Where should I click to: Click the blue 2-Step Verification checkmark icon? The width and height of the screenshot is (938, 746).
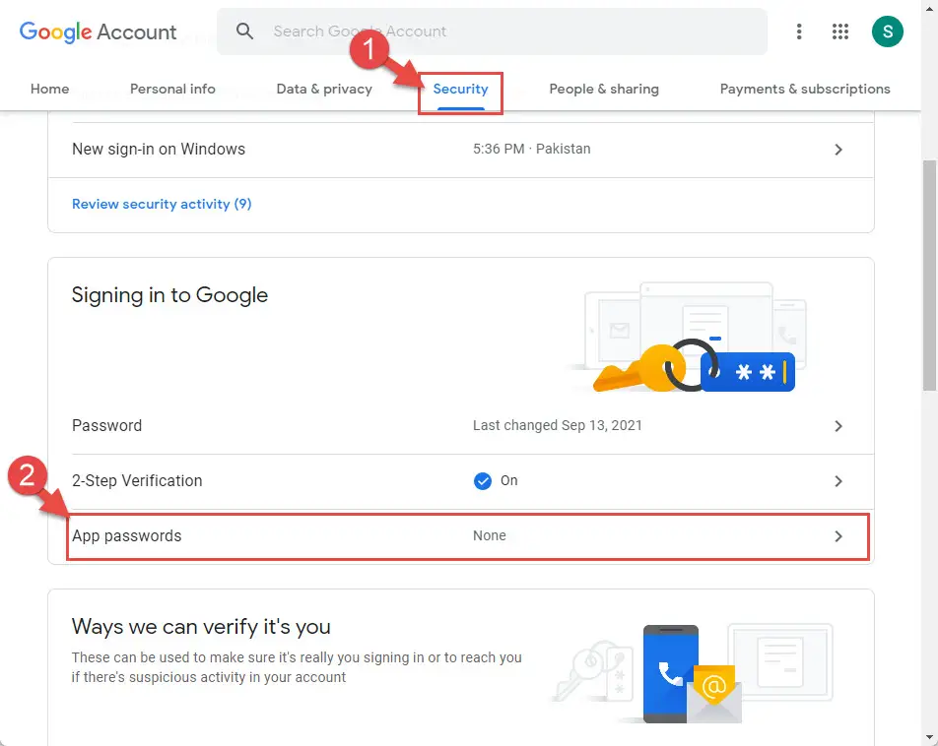(x=482, y=480)
